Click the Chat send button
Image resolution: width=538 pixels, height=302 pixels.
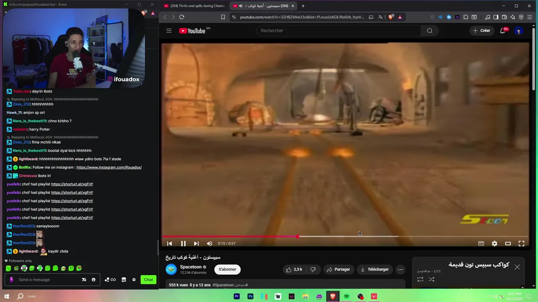(x=148, y=280)
